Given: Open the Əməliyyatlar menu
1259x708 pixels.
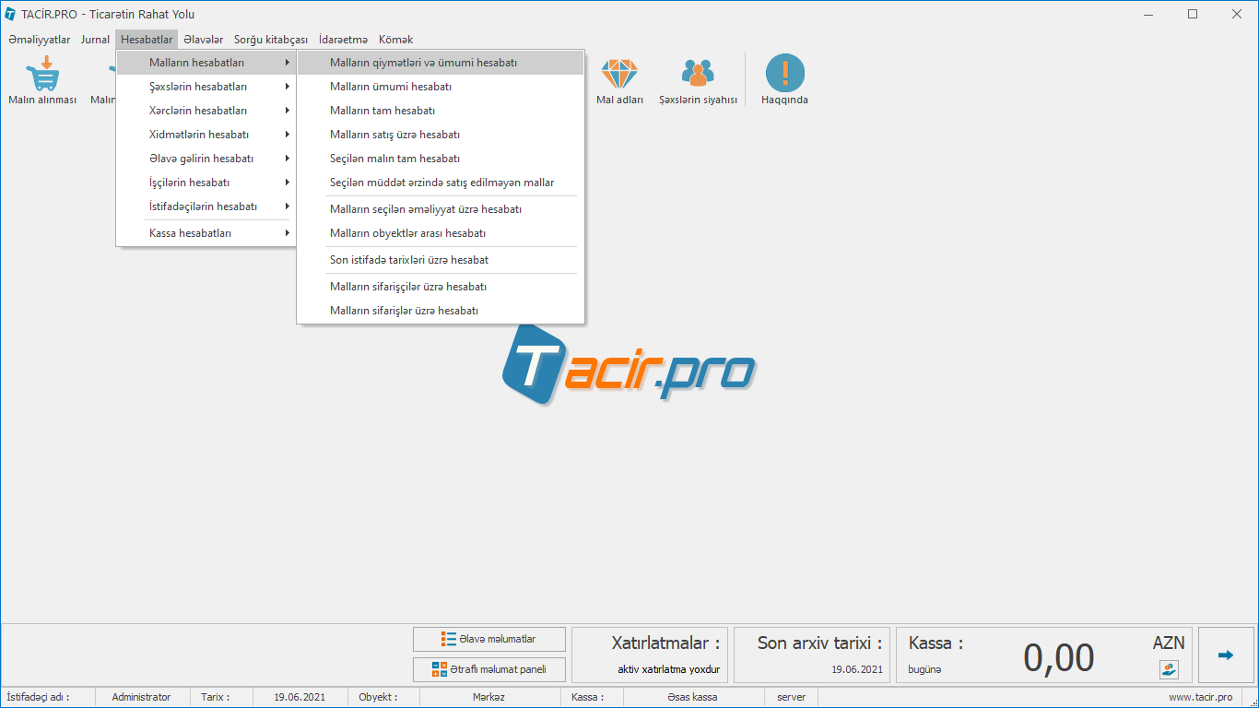Looking at the screenshot, I should coord(39,40).
